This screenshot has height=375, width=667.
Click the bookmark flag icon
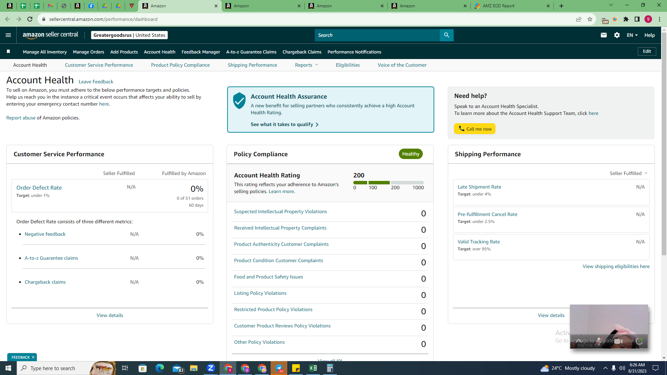tap(8, 52)
